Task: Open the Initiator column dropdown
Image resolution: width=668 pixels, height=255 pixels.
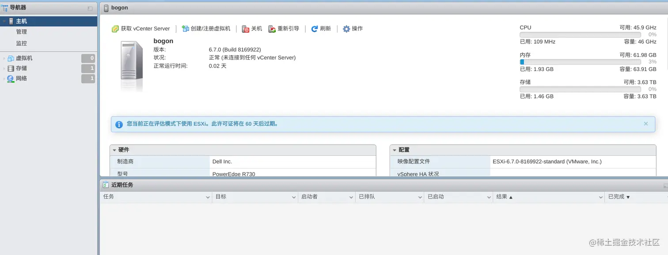Action: (x=351, y=197)
